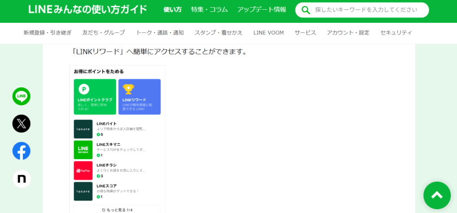Screen dimensions: 457x213
Task: Click the もっと見る 1/4 button
Action: (117, 209)
